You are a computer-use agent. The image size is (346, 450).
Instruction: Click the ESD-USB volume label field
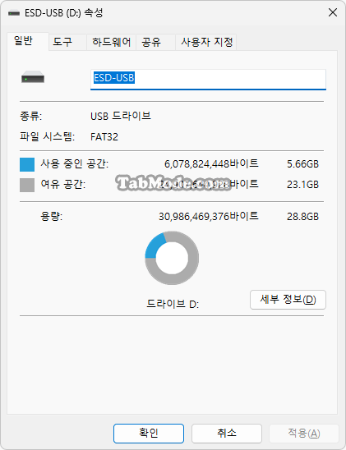pos(208,79)
